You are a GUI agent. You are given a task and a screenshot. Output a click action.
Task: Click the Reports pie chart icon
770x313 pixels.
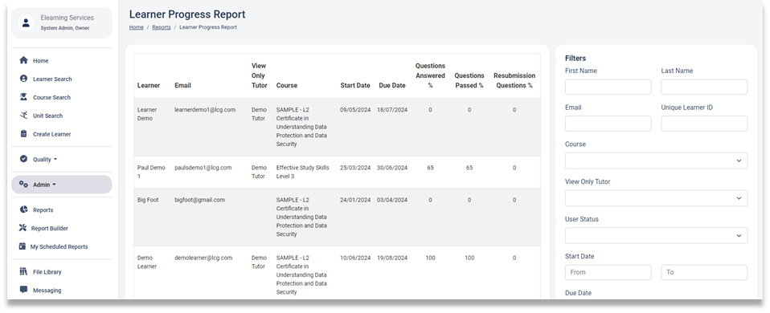click(x=23, y=209)
